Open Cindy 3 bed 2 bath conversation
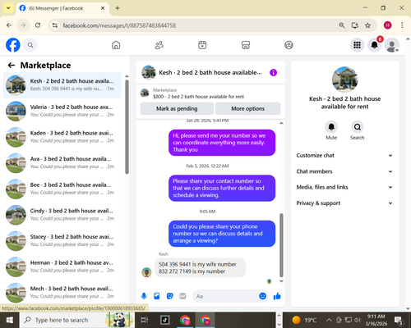 pos(62,215)
